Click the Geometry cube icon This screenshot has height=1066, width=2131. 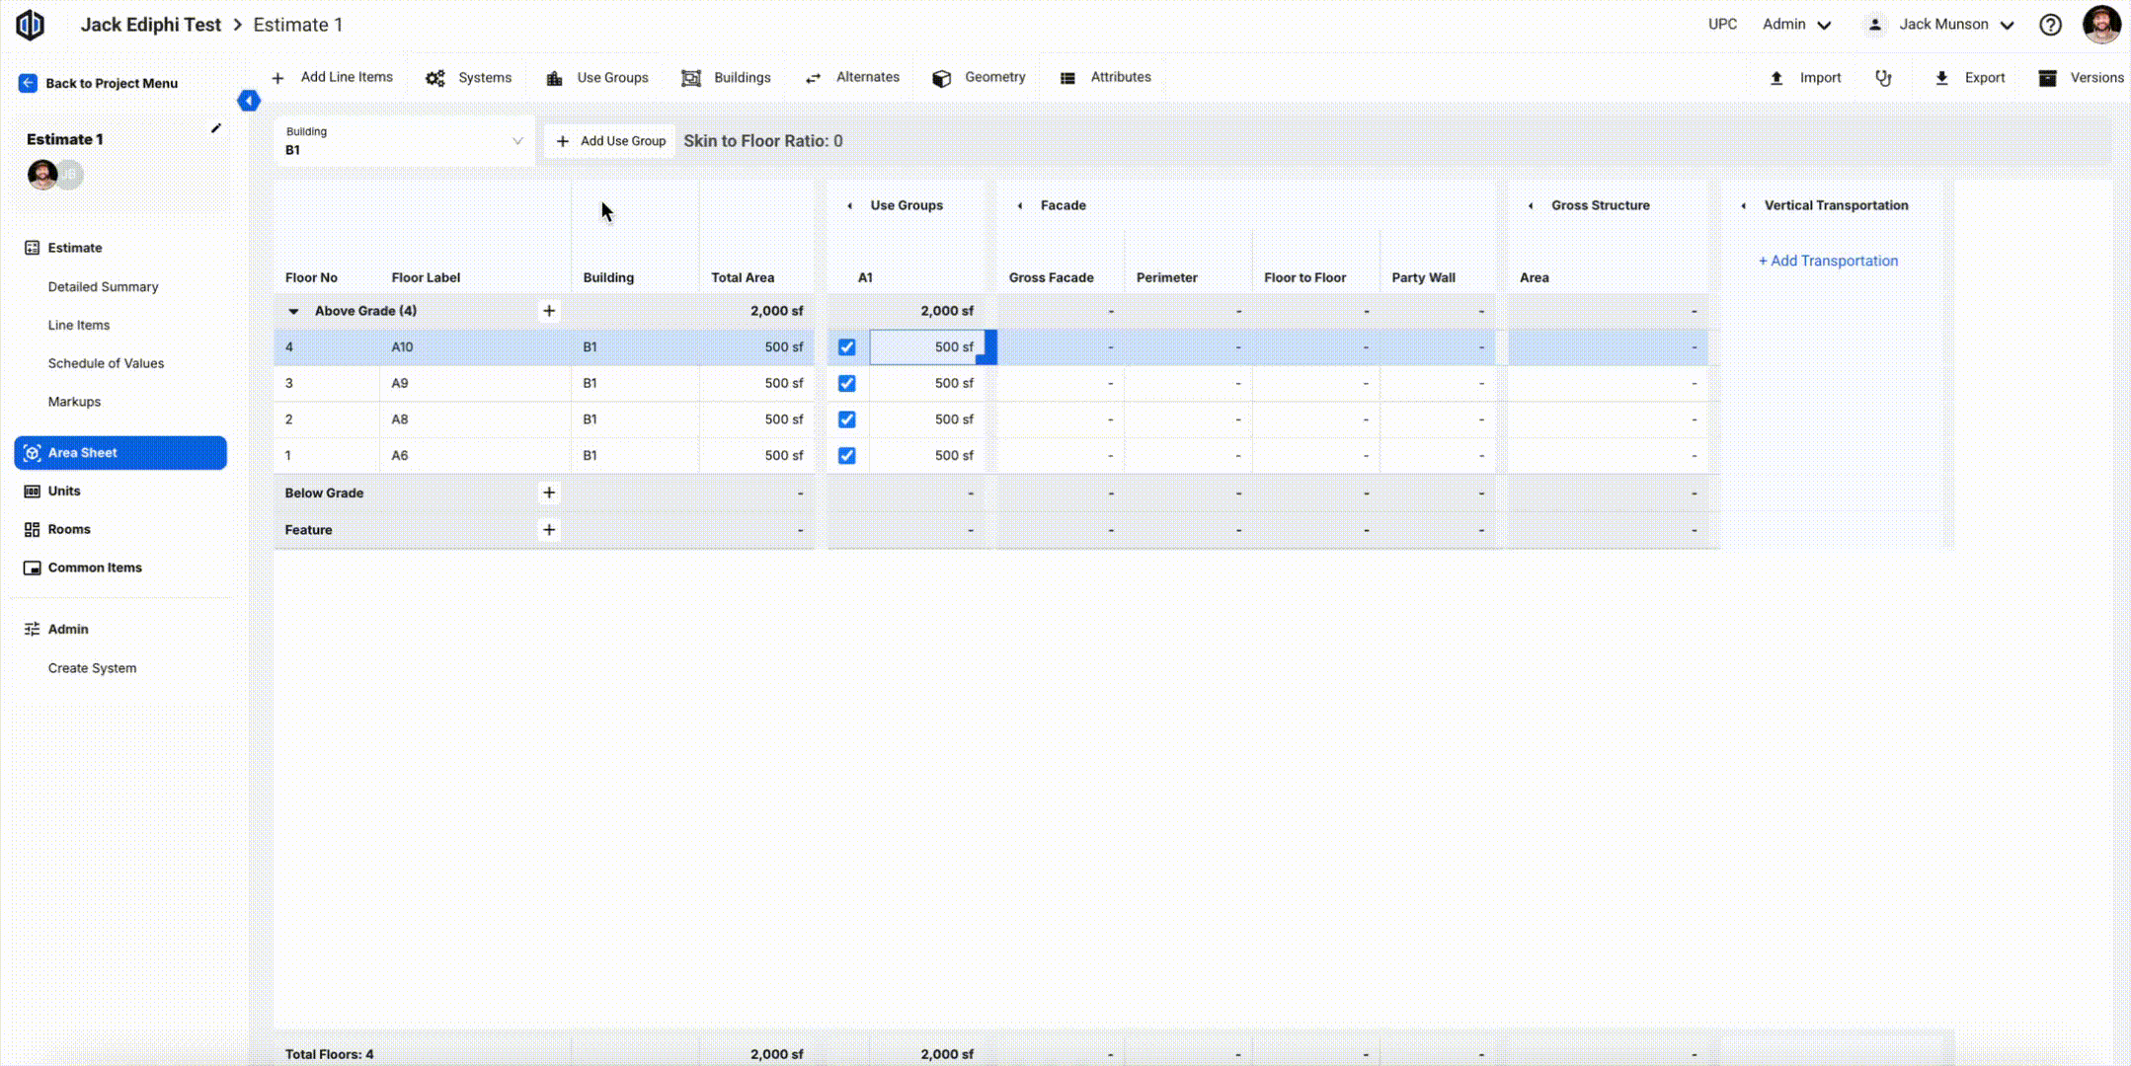(x=941, y=78)
